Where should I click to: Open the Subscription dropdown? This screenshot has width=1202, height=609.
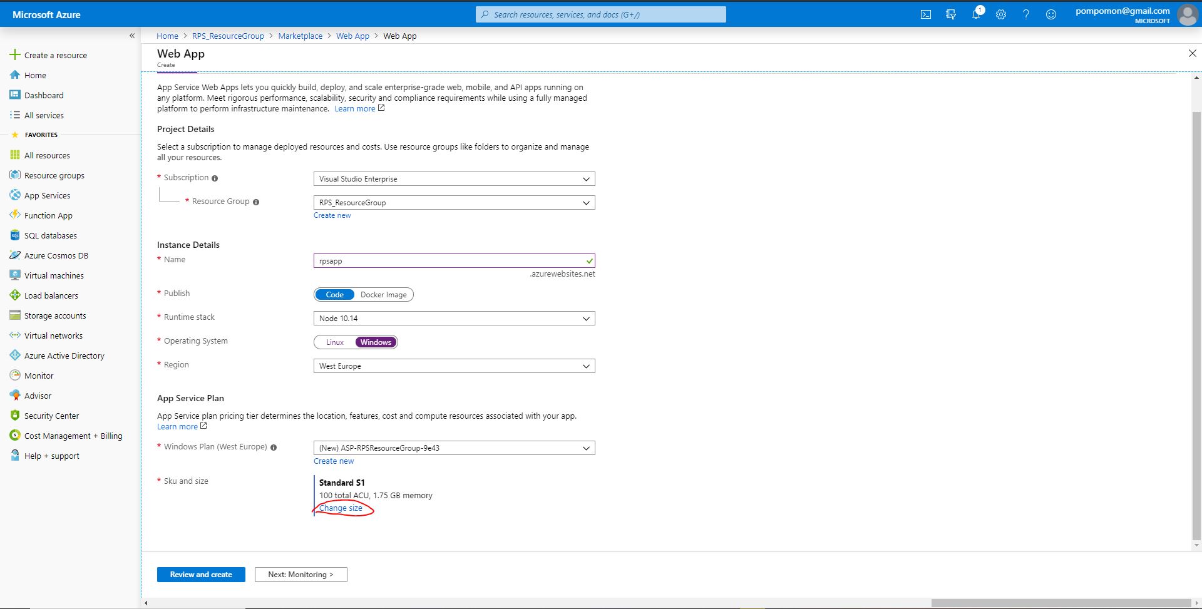click(454, 179)
